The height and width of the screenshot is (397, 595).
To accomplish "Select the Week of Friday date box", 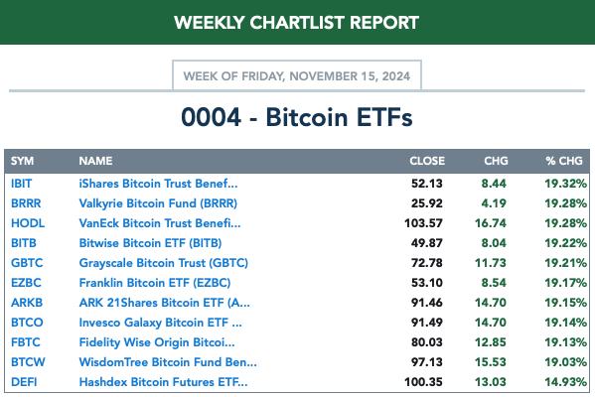I will coord(297,75).
